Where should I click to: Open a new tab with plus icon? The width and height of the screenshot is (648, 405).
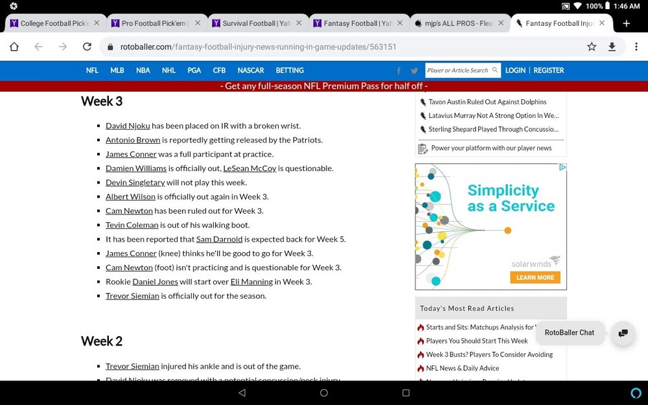point(627,23)
